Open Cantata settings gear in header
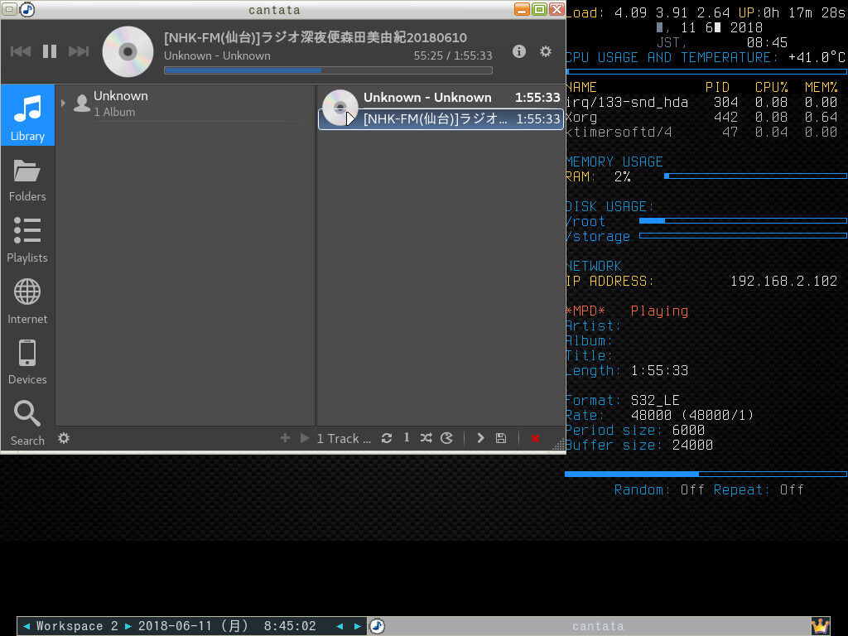This screenshot has width=848, height=636. [546, 51]
